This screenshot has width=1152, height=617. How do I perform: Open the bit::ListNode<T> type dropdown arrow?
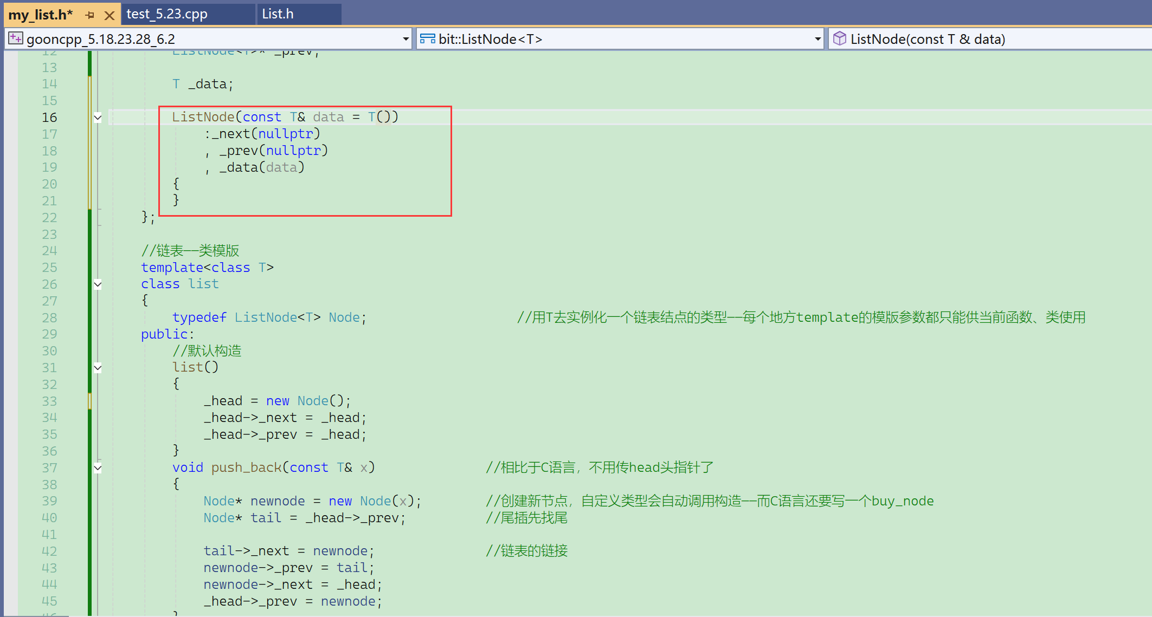[x=818, y=39]
